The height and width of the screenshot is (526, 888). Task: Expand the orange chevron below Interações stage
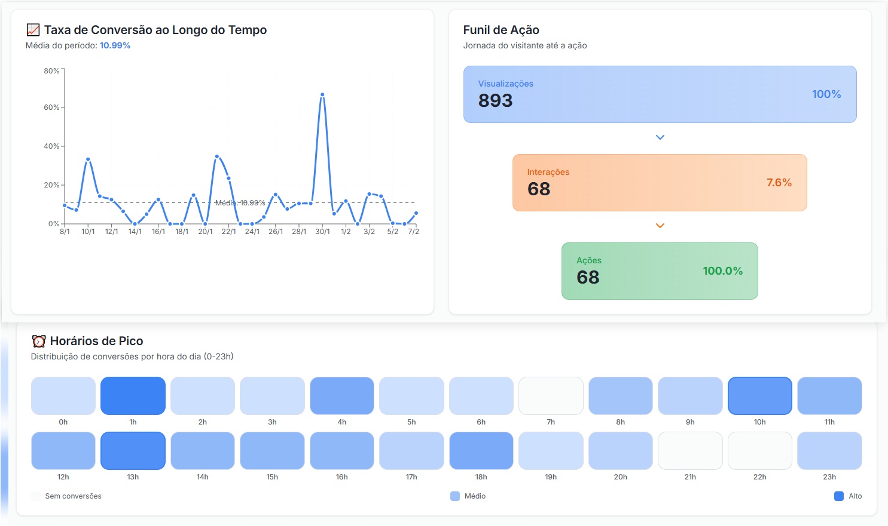(x=660, y=225)
